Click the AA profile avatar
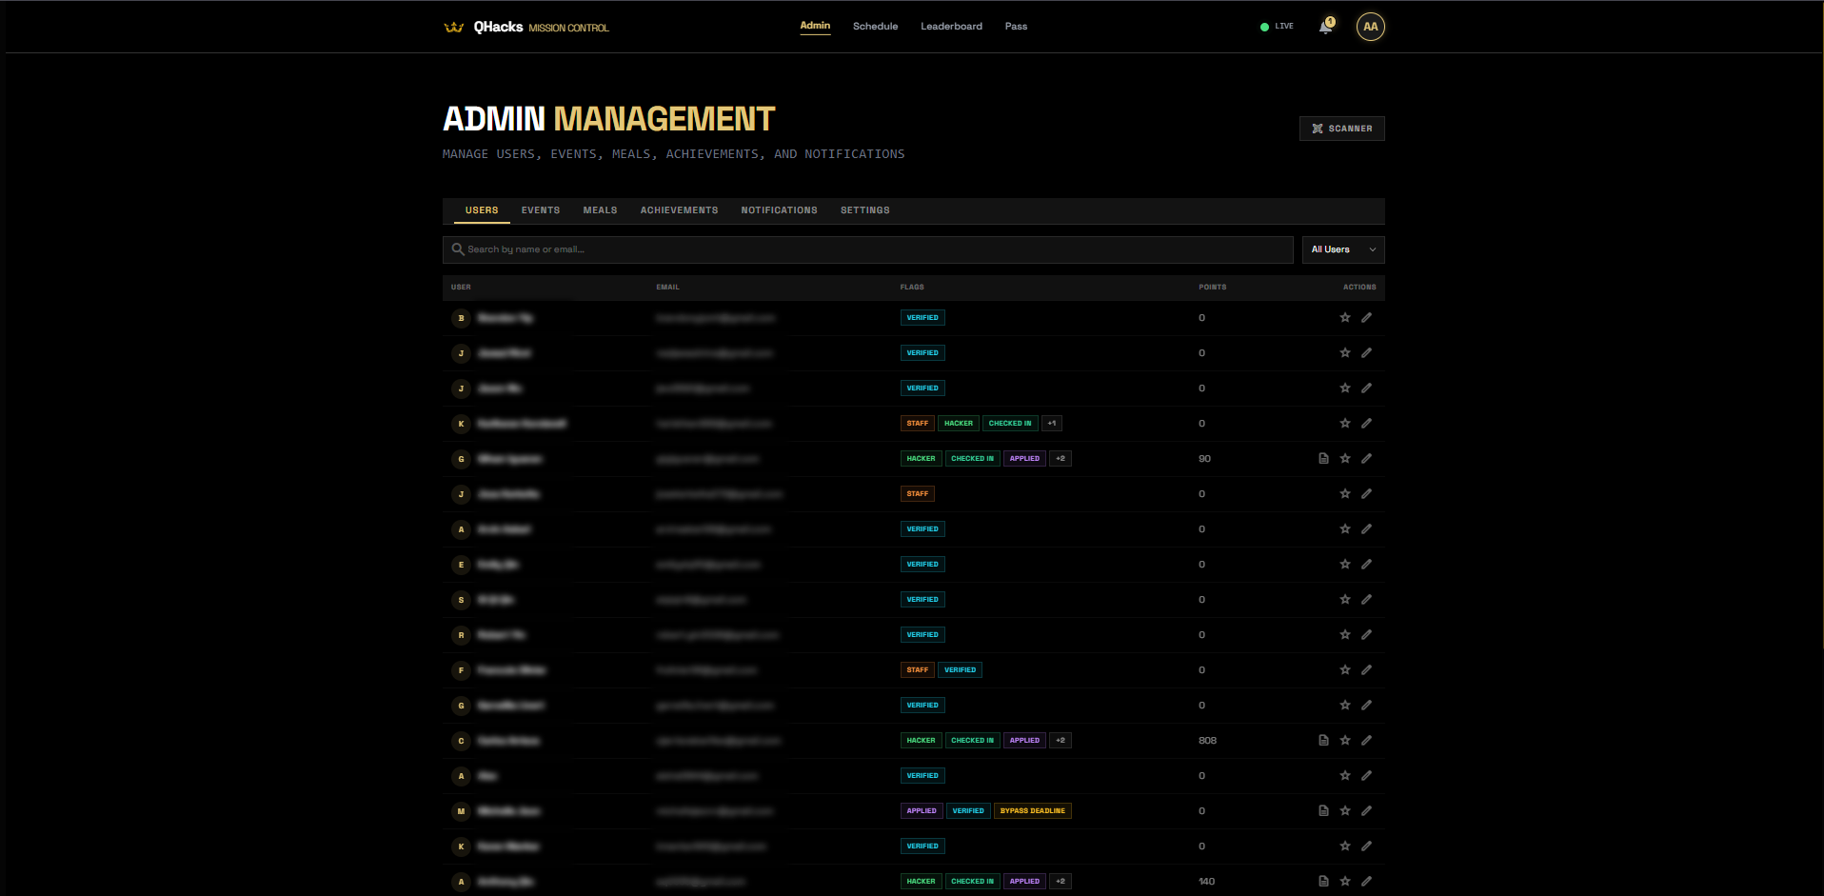The width and height of the screenshot is (1824, 896). click(1370, 27)
